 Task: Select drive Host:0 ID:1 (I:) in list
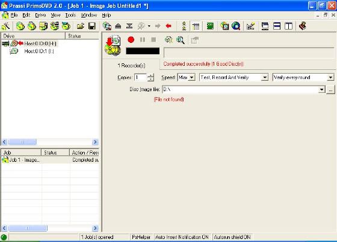coord(39,51)
